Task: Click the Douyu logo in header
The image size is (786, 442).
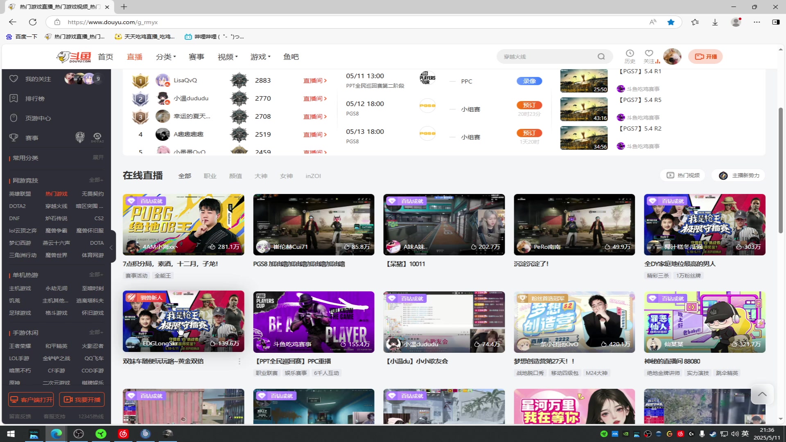Action: pyautogui.click(x=74, y=57)
